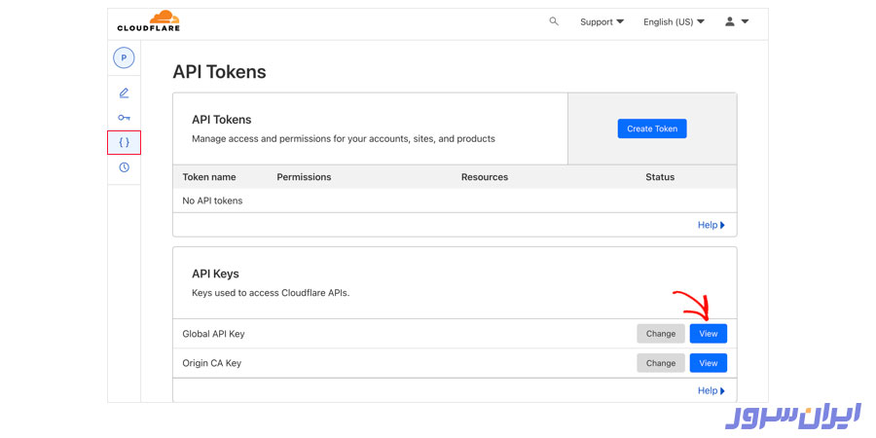Select the pencil icon in the sidebar
Viewport: 876px width, 438px height.
point(124,93)
